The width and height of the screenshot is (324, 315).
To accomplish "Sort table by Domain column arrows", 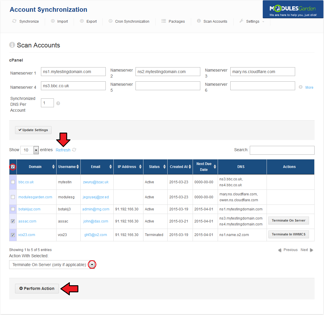I will point(54,167).
